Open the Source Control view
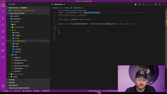This screenshot has width=167, height=94. 3,18
